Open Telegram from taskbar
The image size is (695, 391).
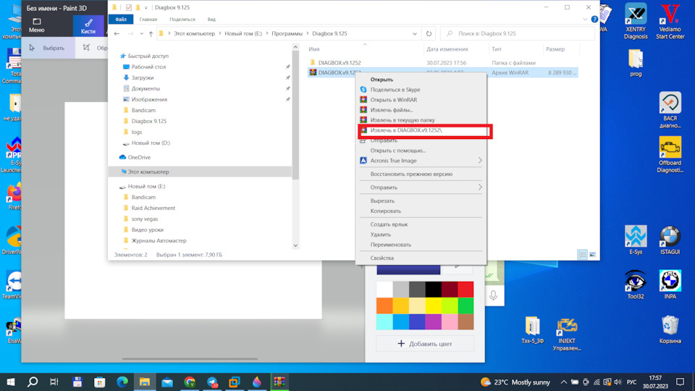212,382
